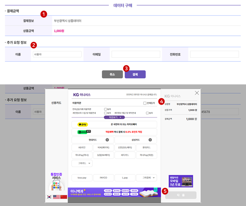Screen dimensions: 246x206
Task: Agree to 전자금융거래 이용약관 checkbox
Action: [105, 109]
